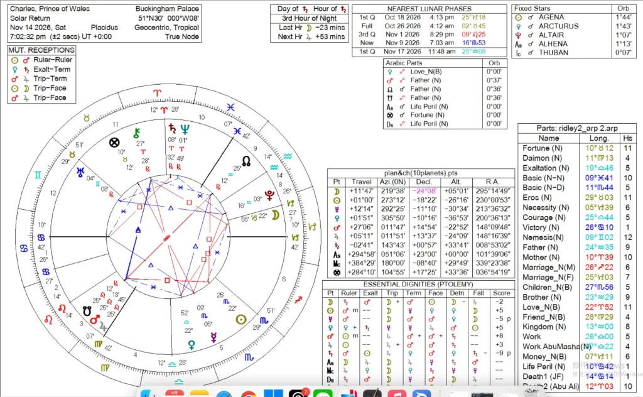The image size is (643, 397).
Task: Click the Score column header
Action: (x=501, y=293)
